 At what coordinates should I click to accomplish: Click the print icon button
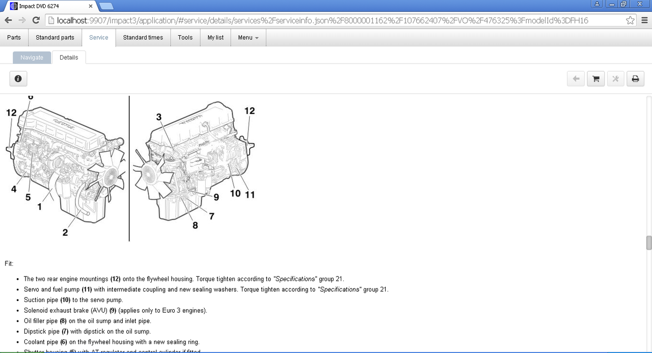635,79
